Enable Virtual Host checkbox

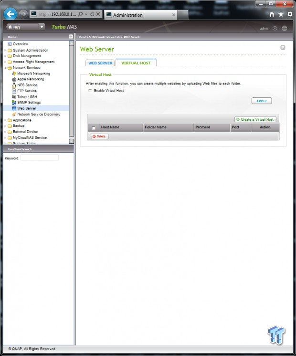[90, 90]
